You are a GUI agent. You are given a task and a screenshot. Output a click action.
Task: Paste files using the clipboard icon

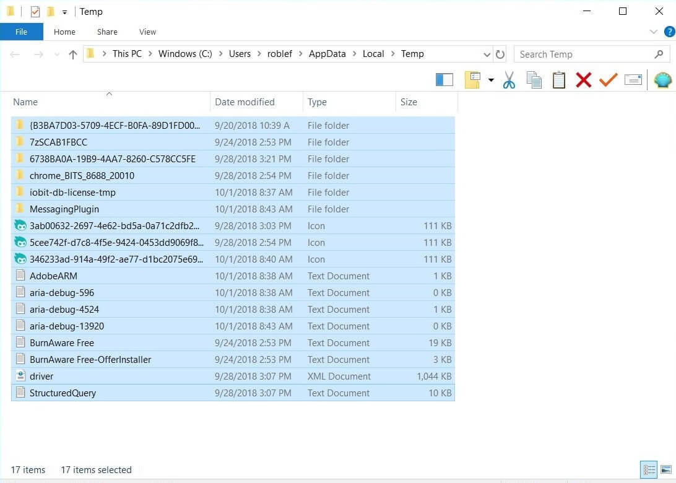pyautogui.click(x=558, y=79)
